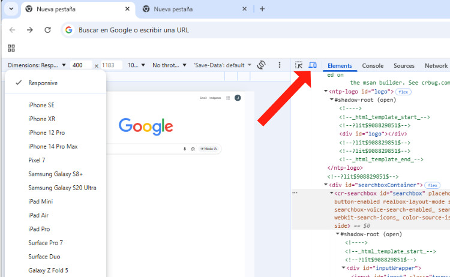Switch to the second Nueva pestaña tab
Viewport: 450px width, 277px height.
pos(194,9)
